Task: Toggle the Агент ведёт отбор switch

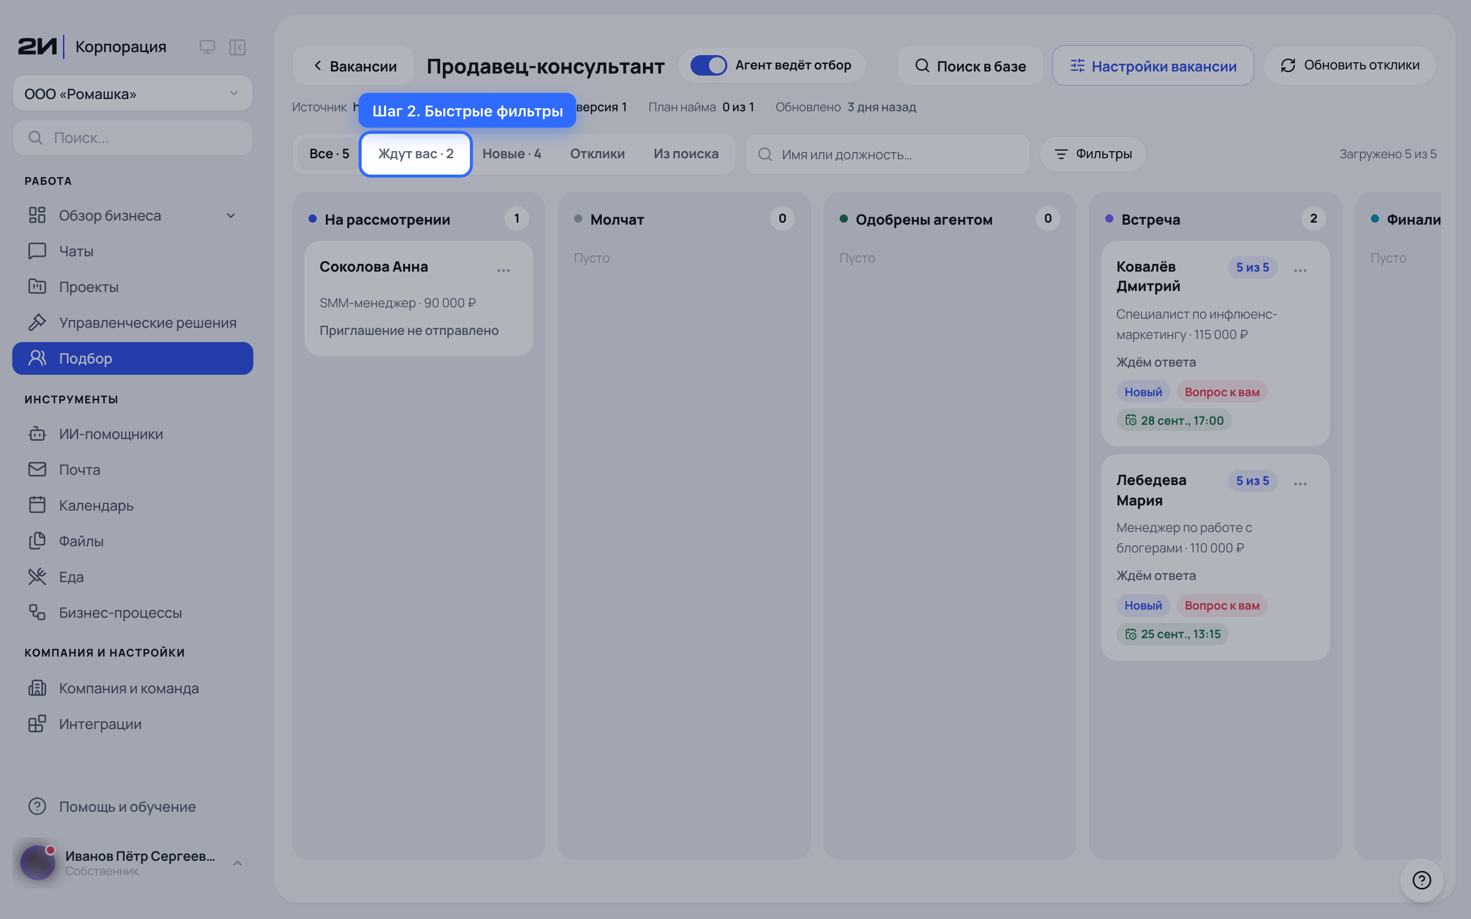Action: [708, 65]
